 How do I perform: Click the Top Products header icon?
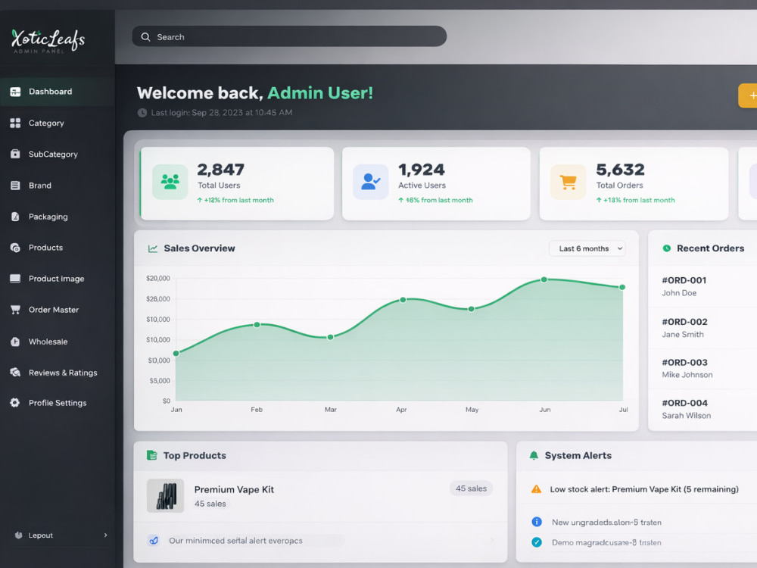[x=151, y=455]
